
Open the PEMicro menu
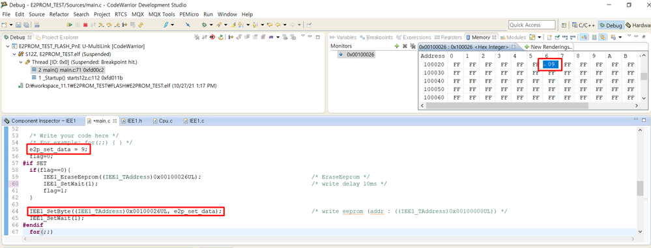click(189, 14)
